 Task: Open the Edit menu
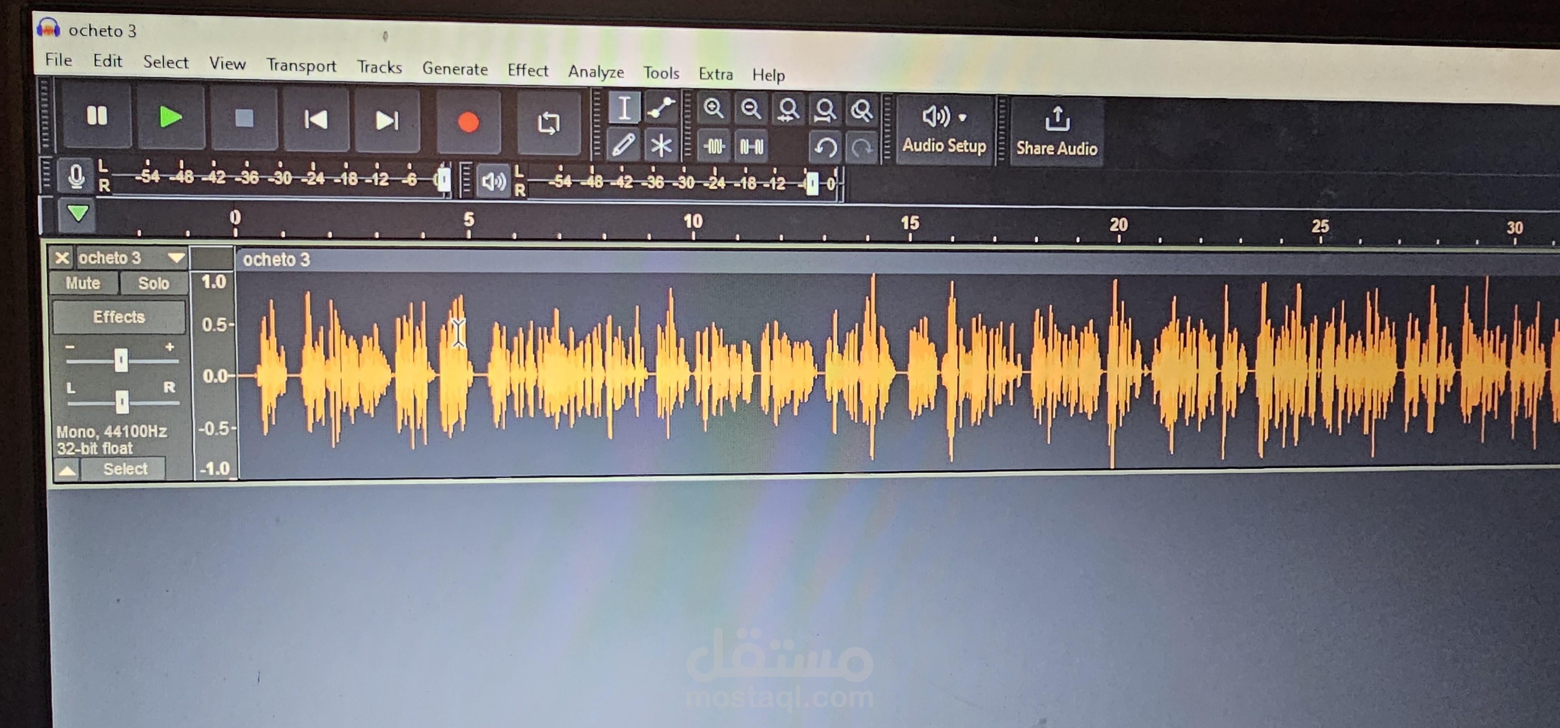click(107, 61)
